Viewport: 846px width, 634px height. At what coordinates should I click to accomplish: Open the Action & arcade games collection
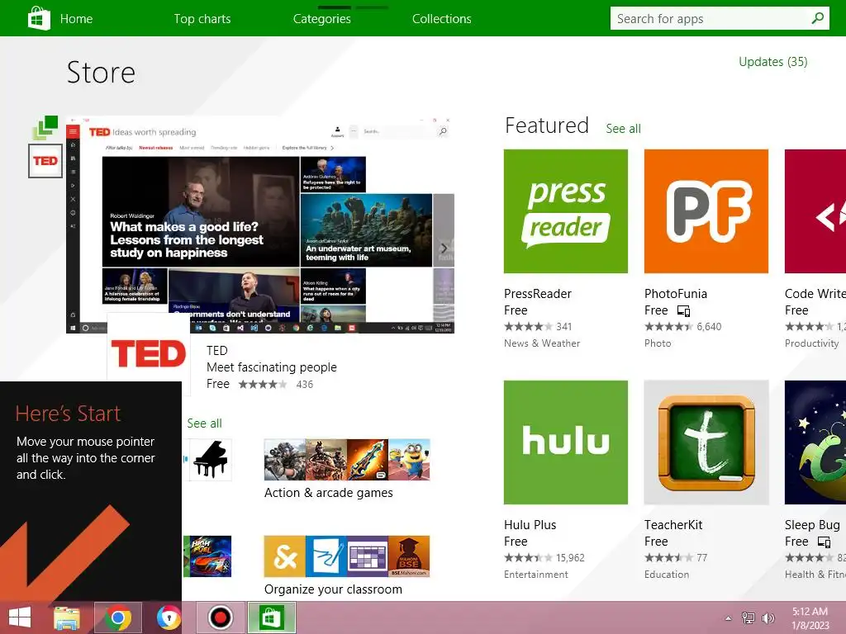click(346, 469)
